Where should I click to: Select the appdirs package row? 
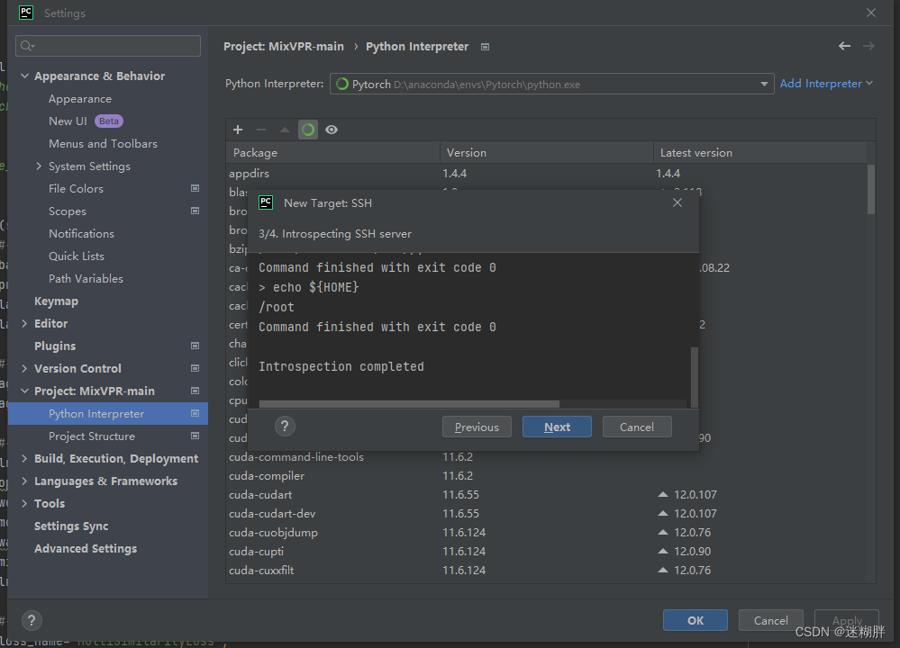coord(547,173)
